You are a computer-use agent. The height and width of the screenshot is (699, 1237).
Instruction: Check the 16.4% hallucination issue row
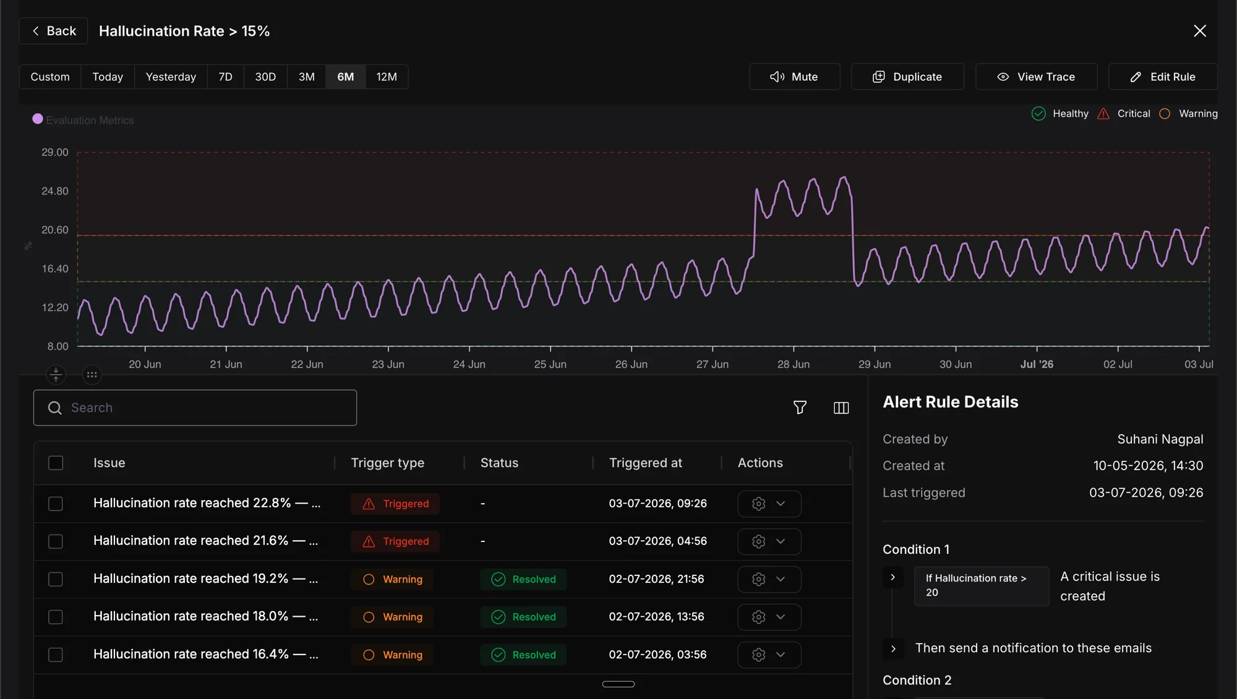(56, 655)
